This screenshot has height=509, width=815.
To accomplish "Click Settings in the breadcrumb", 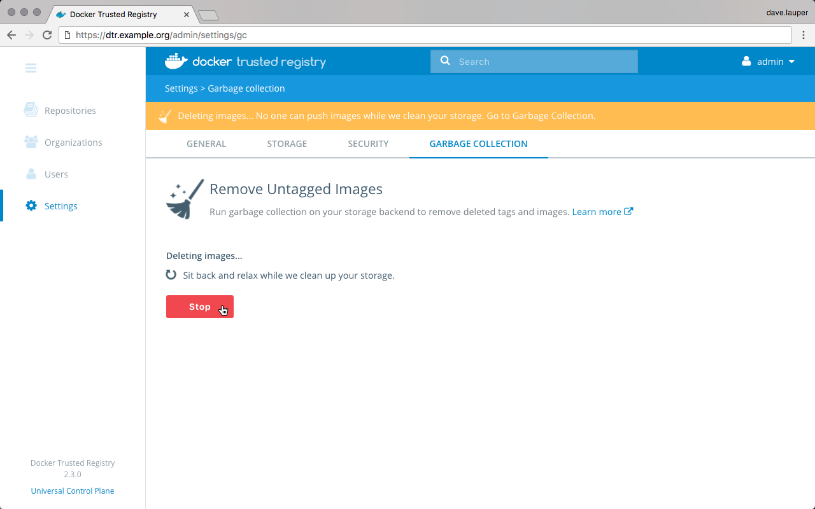I will (181, 88).
